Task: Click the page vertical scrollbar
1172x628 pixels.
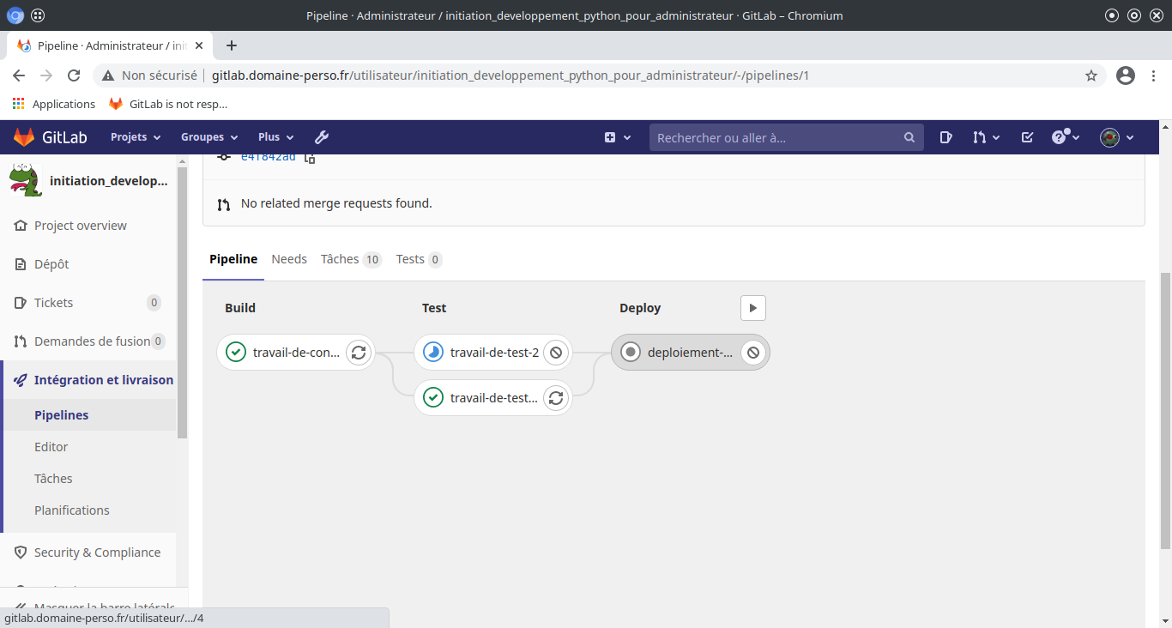Action: pyautogui.click(x=1164, y=412)
